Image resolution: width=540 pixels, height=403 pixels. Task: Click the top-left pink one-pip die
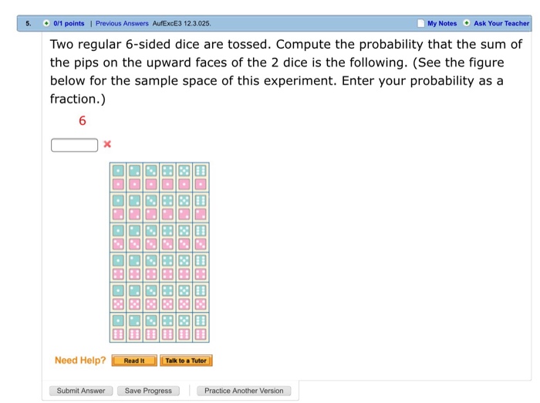[x=118, y=184]
